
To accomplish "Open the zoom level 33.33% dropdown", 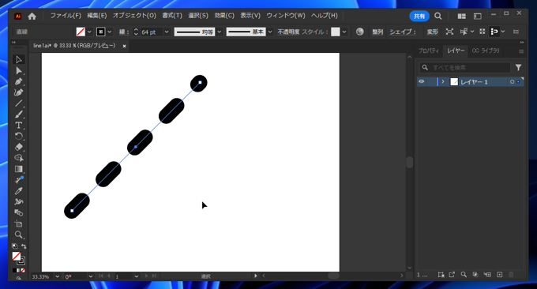I will (57, 276).
